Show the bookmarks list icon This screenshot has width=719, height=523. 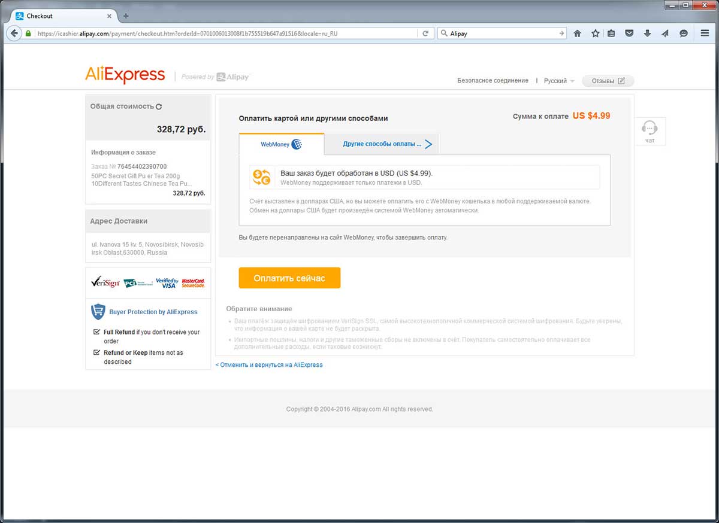611,34
